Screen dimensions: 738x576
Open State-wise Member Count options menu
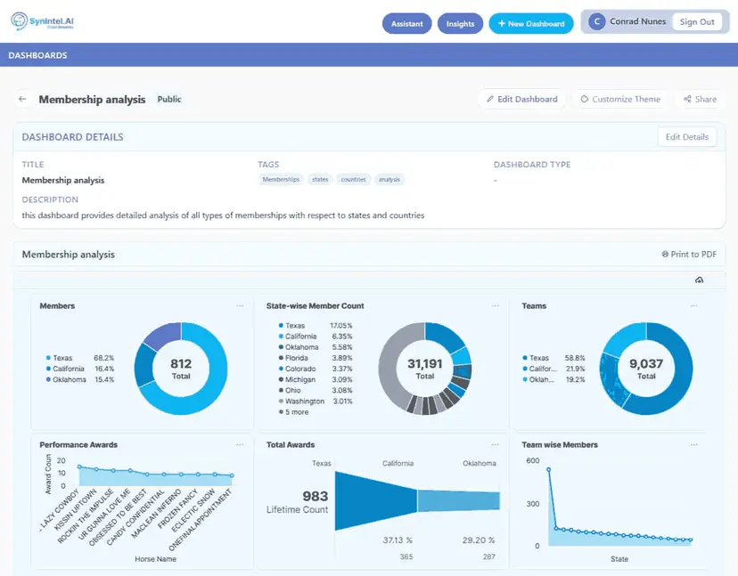(496, 305)
